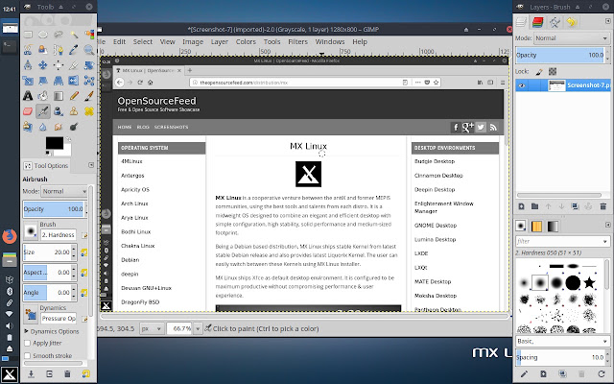Select the Alignment tool
614x384 pixels.
point(59,65)
